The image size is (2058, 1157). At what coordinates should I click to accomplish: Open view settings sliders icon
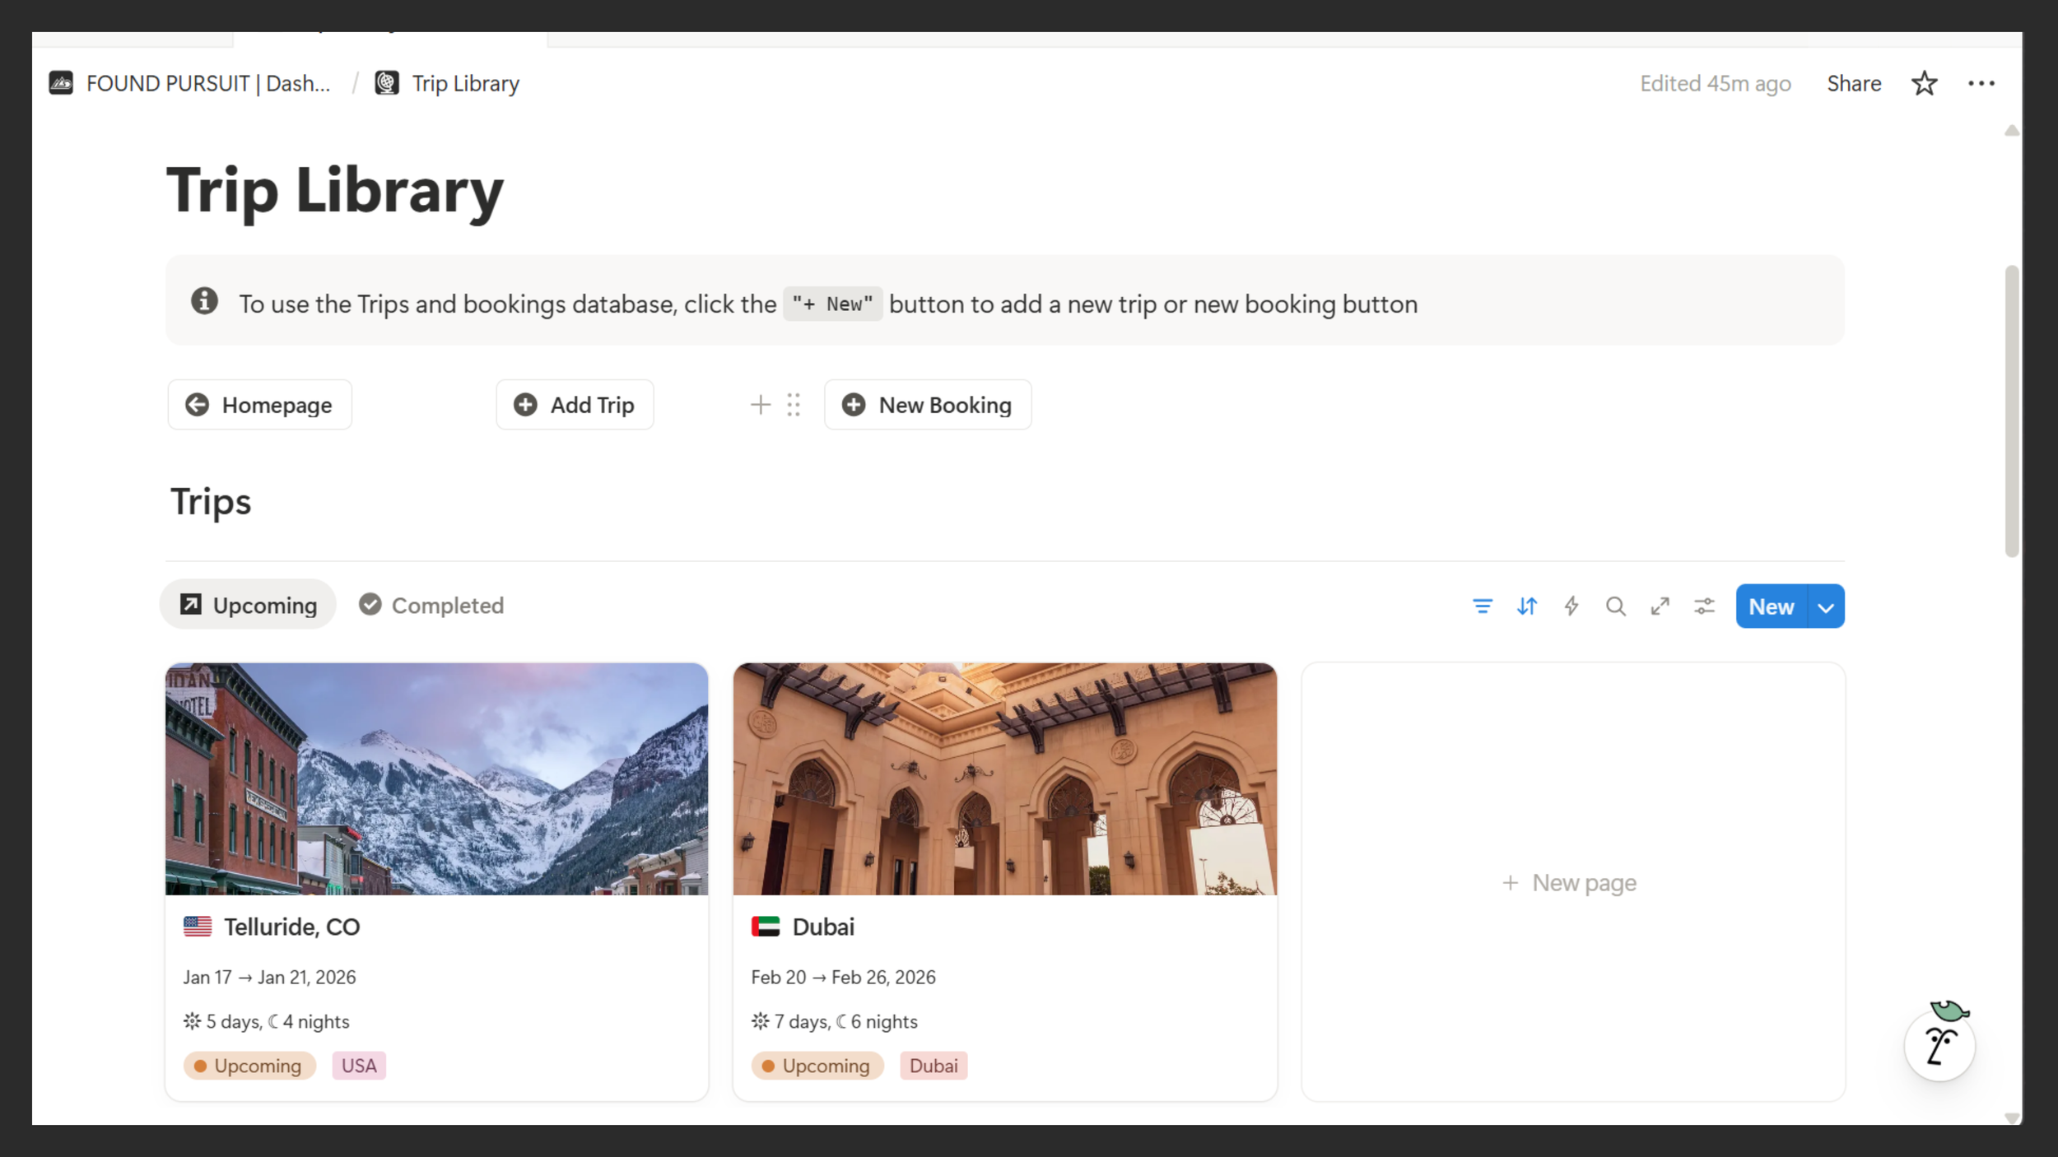[x=1704, y=606]
